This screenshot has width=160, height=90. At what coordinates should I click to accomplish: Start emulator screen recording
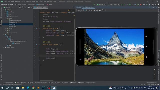point(100,10)
